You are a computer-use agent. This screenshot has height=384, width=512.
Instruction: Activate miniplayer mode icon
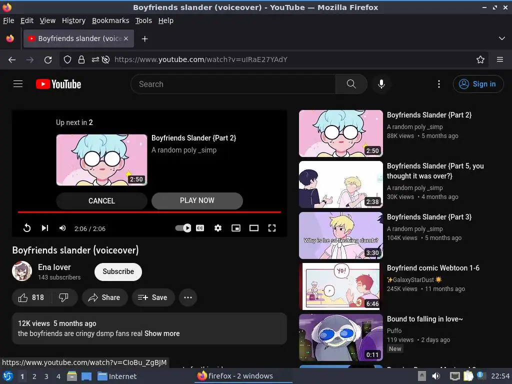pos(236,228)
